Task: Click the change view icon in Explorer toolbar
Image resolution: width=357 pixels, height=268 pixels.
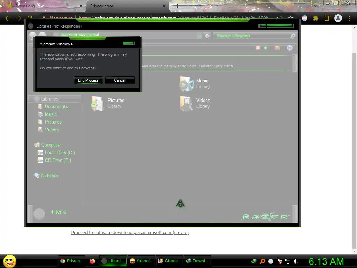Action: pos(258,48)
